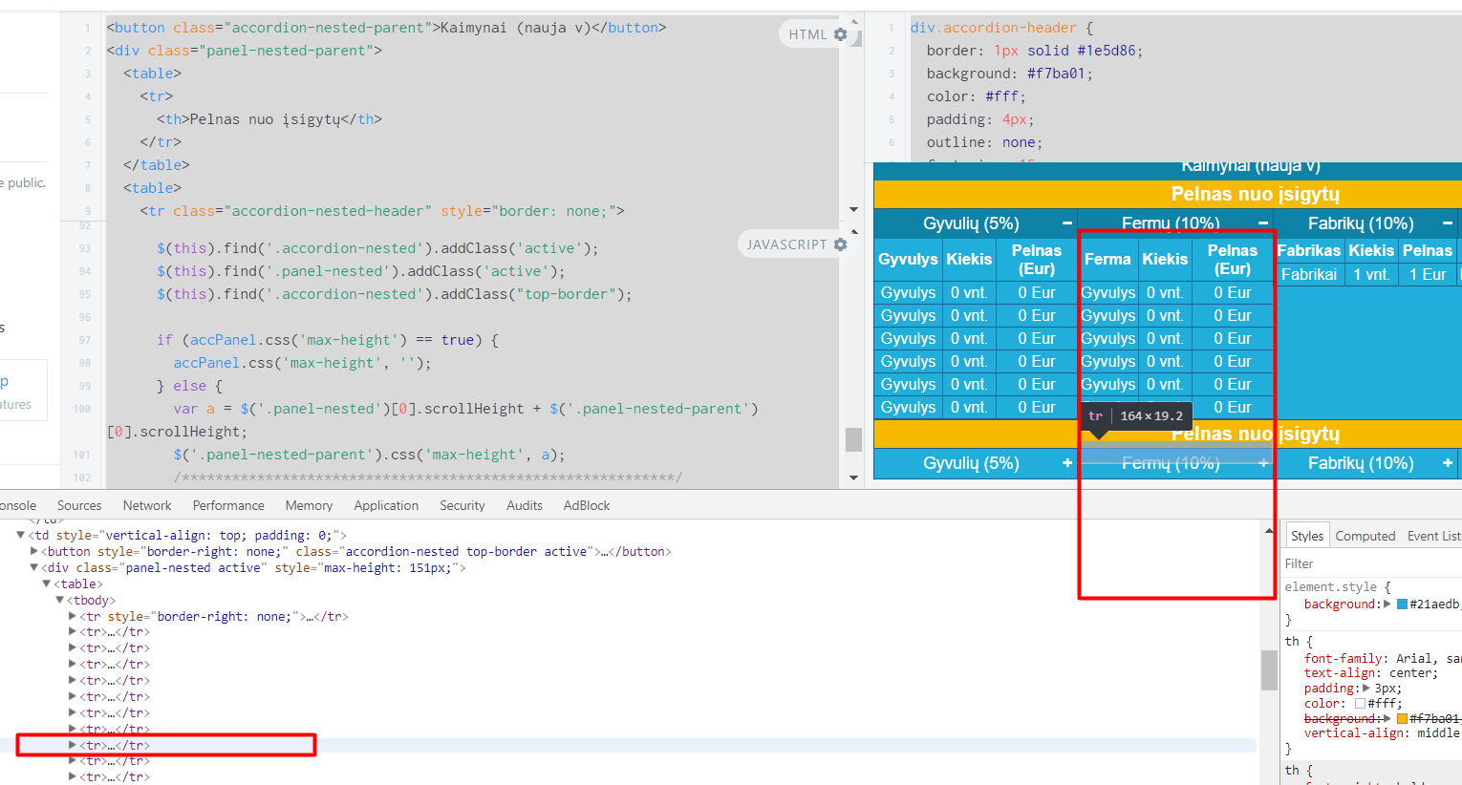Image resolution: width=1462 pixels, height=785 pixels.
Task: Expand the highlighted tr tree node
Action: coord(73,745)
